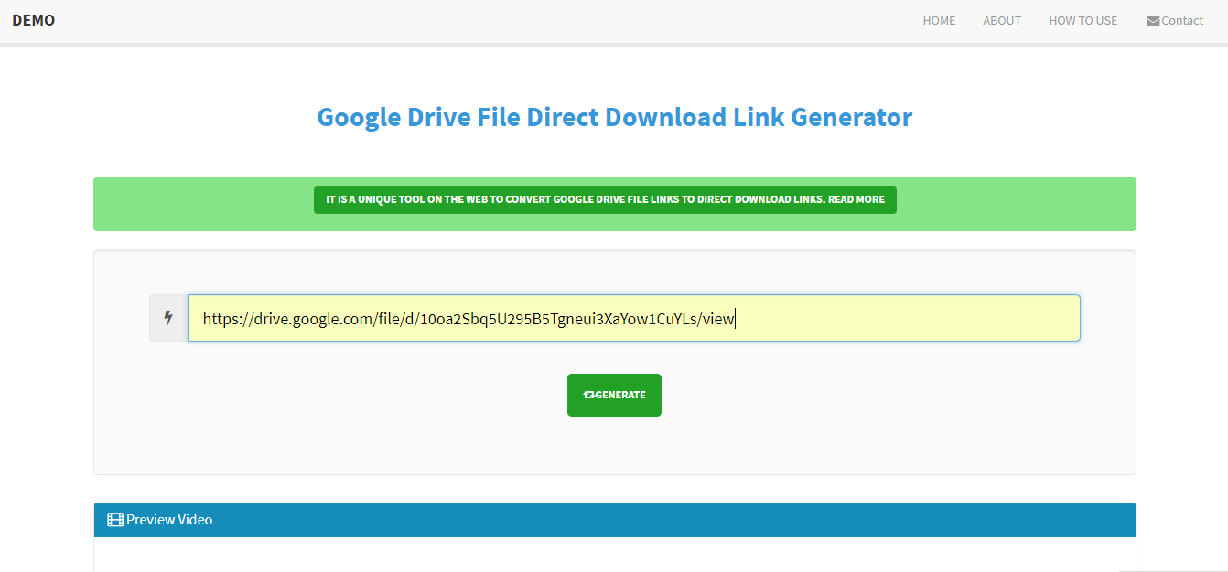The height and width of the screenshot is (572, 1228).
Task: Click the Preview Video panel header
Action: click(x=614, y=520)
